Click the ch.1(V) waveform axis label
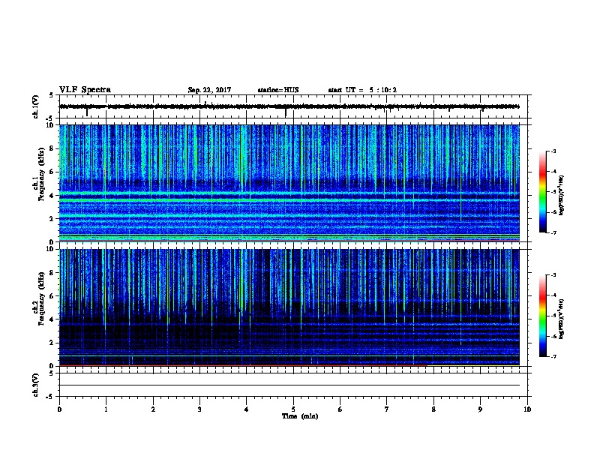Image resolution: width=594 pixels, height=459 pixels. click(36, 106)
